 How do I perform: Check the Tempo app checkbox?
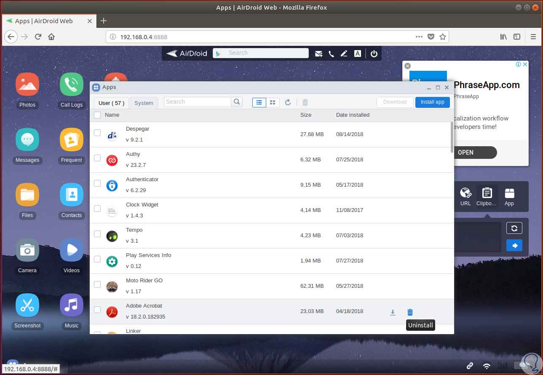pos(97,234)
